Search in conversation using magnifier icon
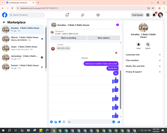This screenshot has height=133, width=167. pos(148,45)
